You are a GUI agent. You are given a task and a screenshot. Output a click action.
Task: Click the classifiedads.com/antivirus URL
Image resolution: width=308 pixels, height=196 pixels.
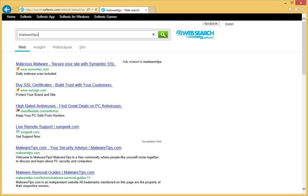[39, 111]
